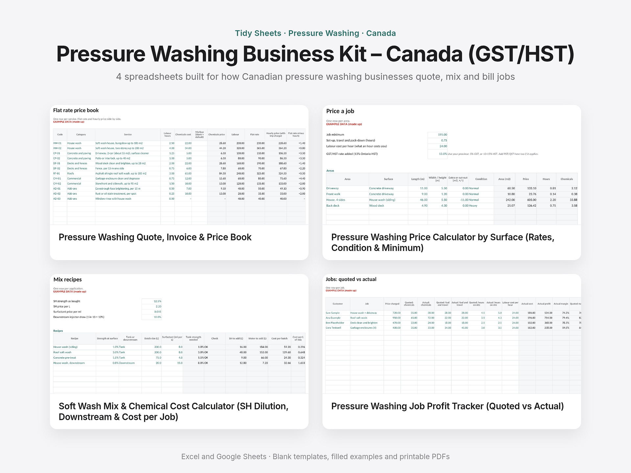Click the 'Price charged' column header
631x473 pixels.
392,304
